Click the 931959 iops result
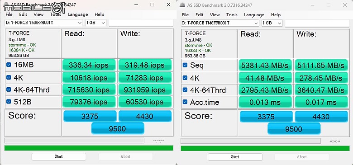The image size is (353, 165). [145, 90]
